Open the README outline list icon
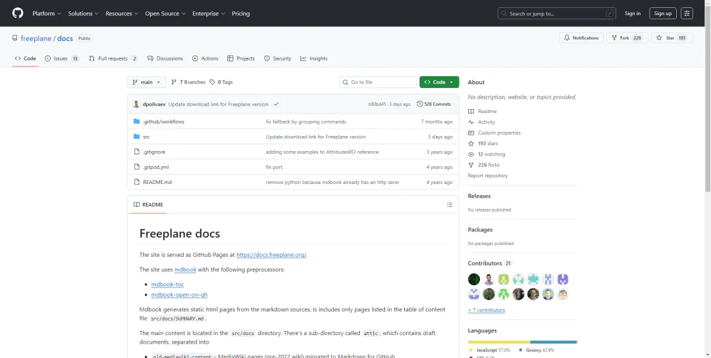Viewport: 711px width, 358px height. tap(450, 204)
